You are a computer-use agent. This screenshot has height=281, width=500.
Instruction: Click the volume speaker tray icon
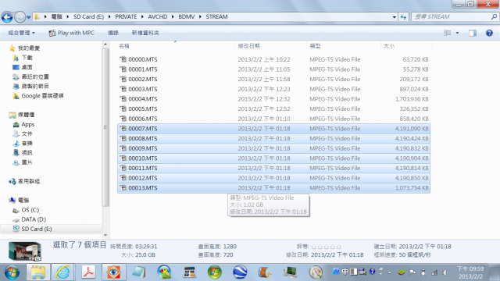(x=445, y=272)
